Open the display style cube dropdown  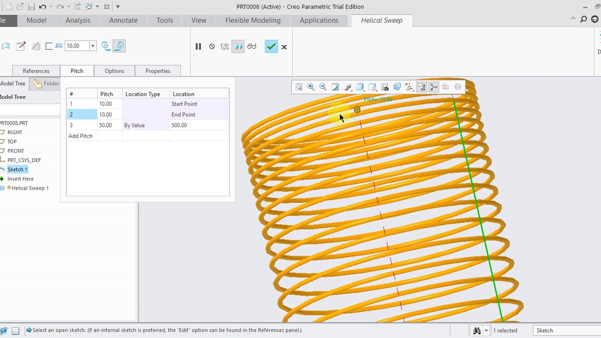[x=360, y=87]
